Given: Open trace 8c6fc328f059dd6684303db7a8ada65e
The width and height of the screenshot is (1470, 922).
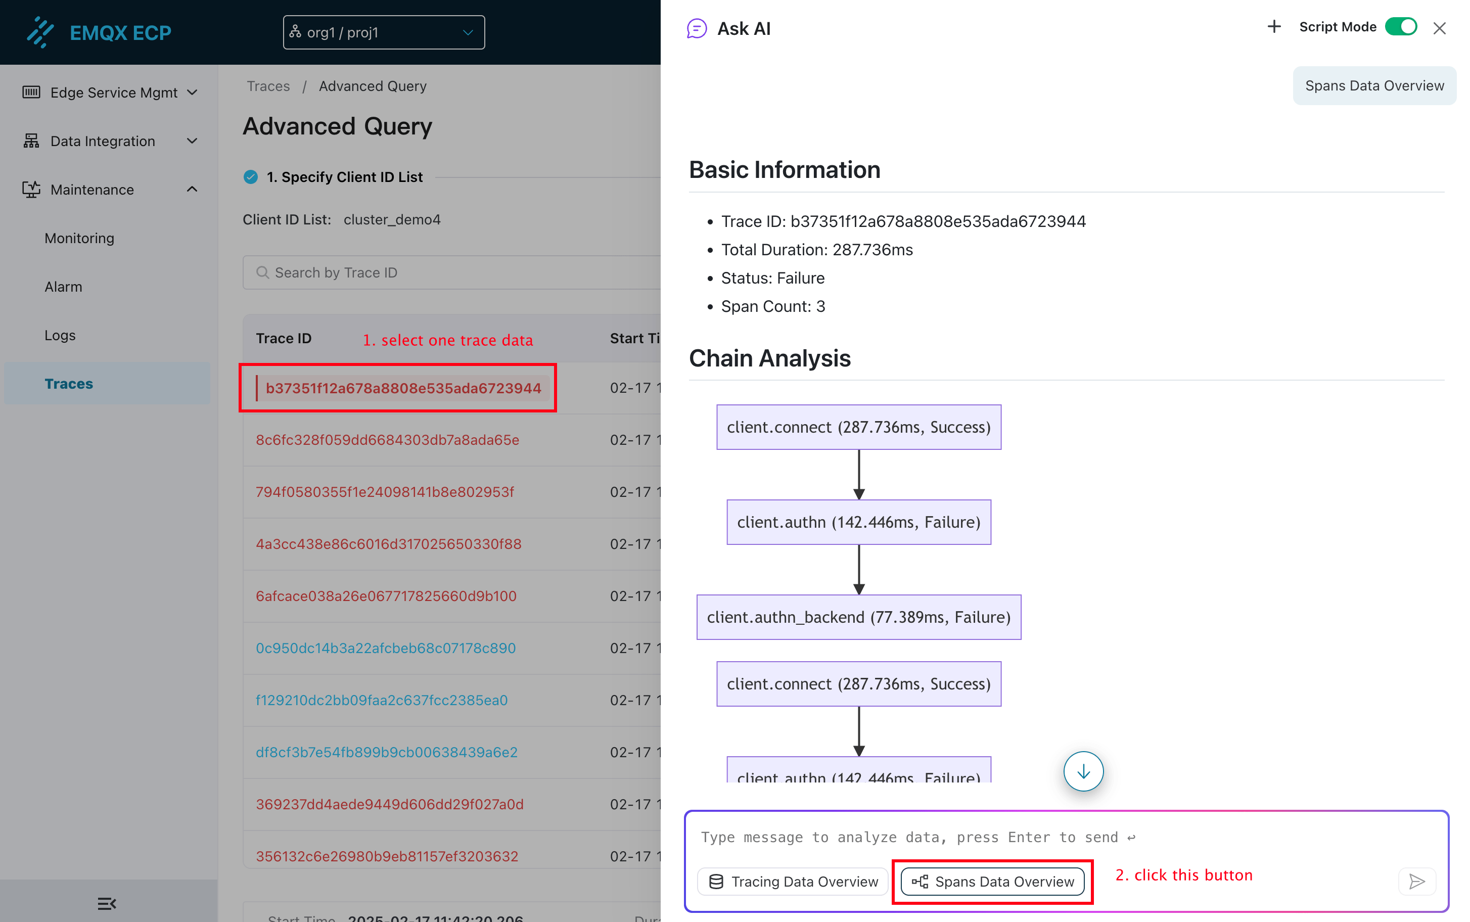Looking at the screenshot, I should [387, 440].
